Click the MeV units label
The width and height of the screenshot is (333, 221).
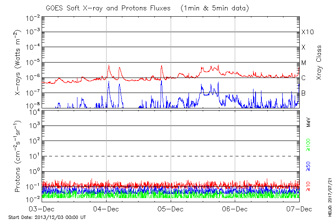point(308,122)
